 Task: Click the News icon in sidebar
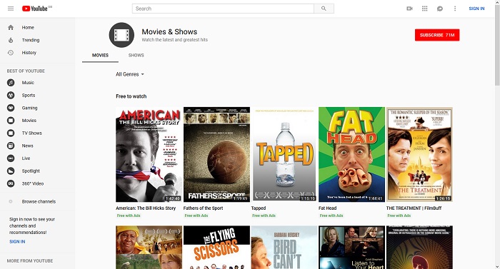click(11, 146)
